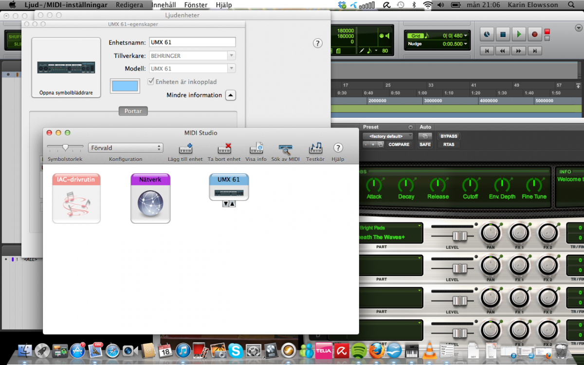Toggle the green Grid mode button
The image size is (584, 365).
416,36
